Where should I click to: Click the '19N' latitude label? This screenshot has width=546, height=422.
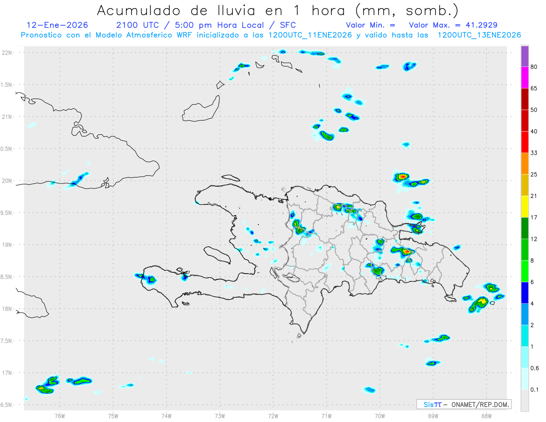7,244
